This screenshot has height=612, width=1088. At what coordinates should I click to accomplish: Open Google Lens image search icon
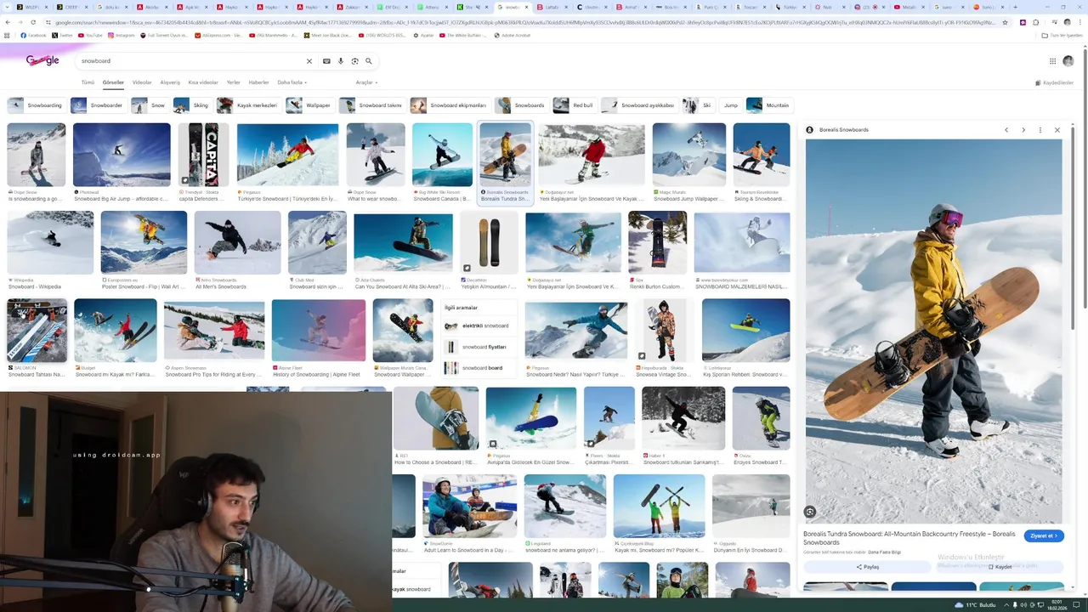[x=354, y=61]
